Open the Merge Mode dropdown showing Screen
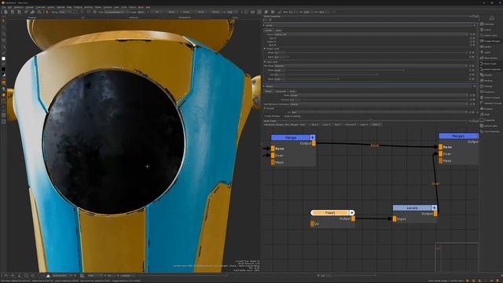The width and height of the screenshot is (503, 283). (x=379, y=95)
